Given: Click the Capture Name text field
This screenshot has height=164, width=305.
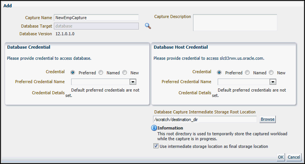Looking at the screenshot, I should coord(96,17).
